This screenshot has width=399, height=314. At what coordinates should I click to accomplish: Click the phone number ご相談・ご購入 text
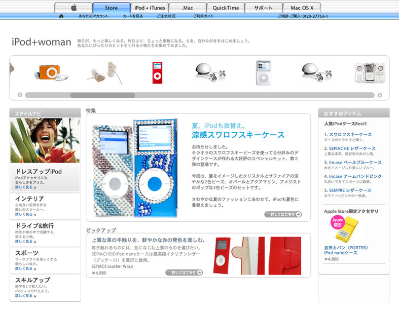pos(303,16)
